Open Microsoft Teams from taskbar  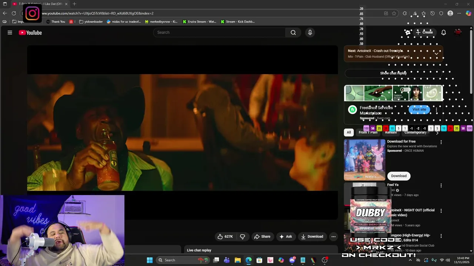point(227,260)
